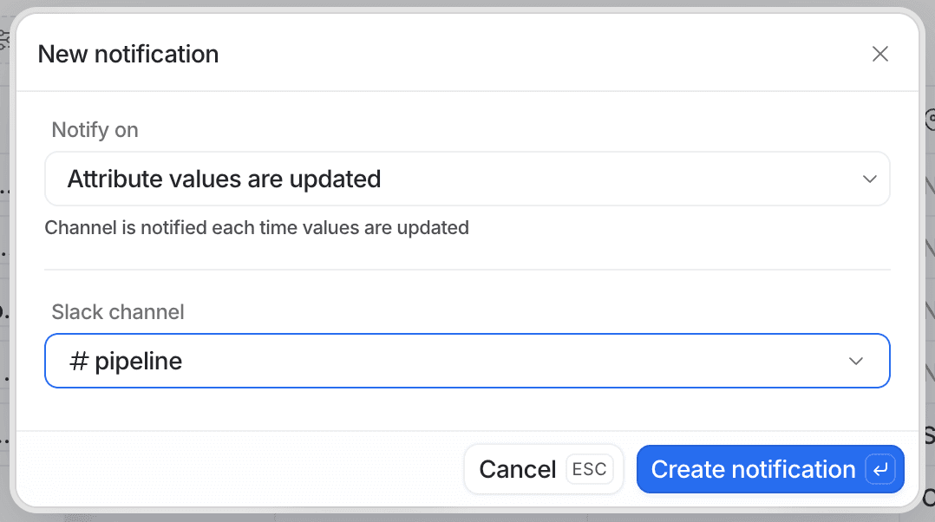Click the return key icon on Create notification
The height and width of the screenshot is (522, 935).
pyautogui.click(x=881, y=469)
